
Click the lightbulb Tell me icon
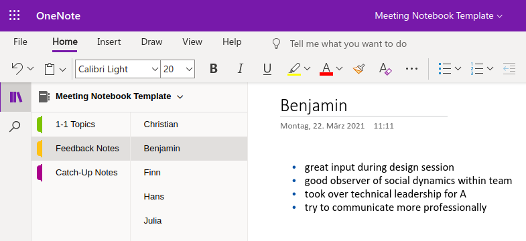(x=276, y=44)
